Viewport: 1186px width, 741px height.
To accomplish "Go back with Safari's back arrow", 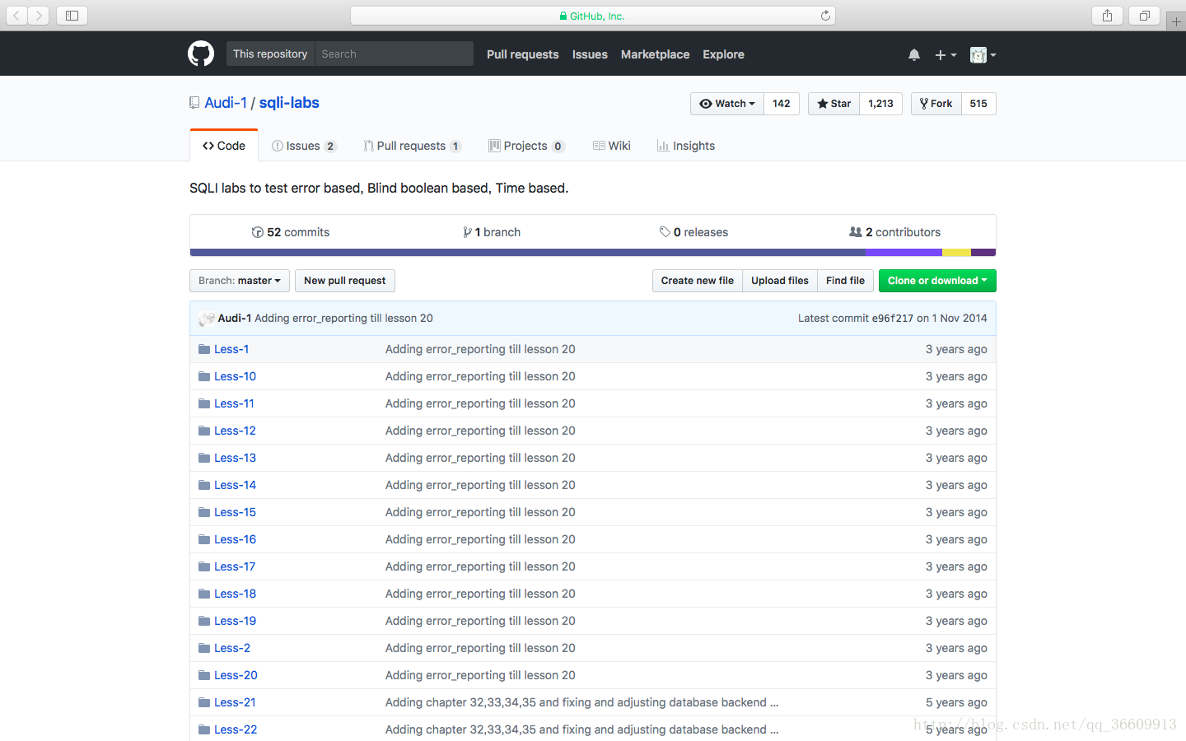I will tap(17, 16).
